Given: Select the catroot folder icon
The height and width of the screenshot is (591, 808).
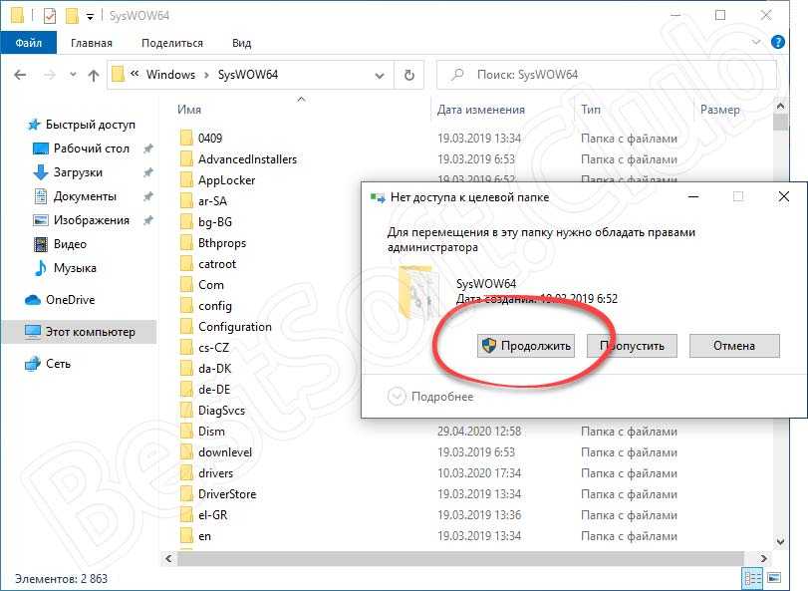Looking at the screenshot, I should (186, 264).
